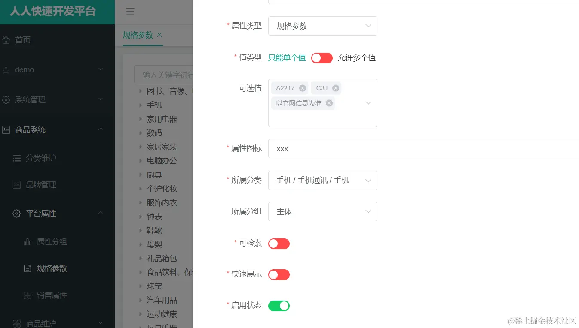
Task: Click the document icon beside 规格参数
Action: pyautogui.click(x=28, y=268)
